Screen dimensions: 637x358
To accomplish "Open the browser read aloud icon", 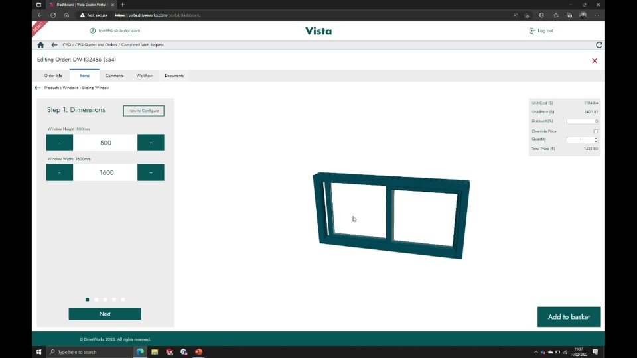I will coord(516,15).
